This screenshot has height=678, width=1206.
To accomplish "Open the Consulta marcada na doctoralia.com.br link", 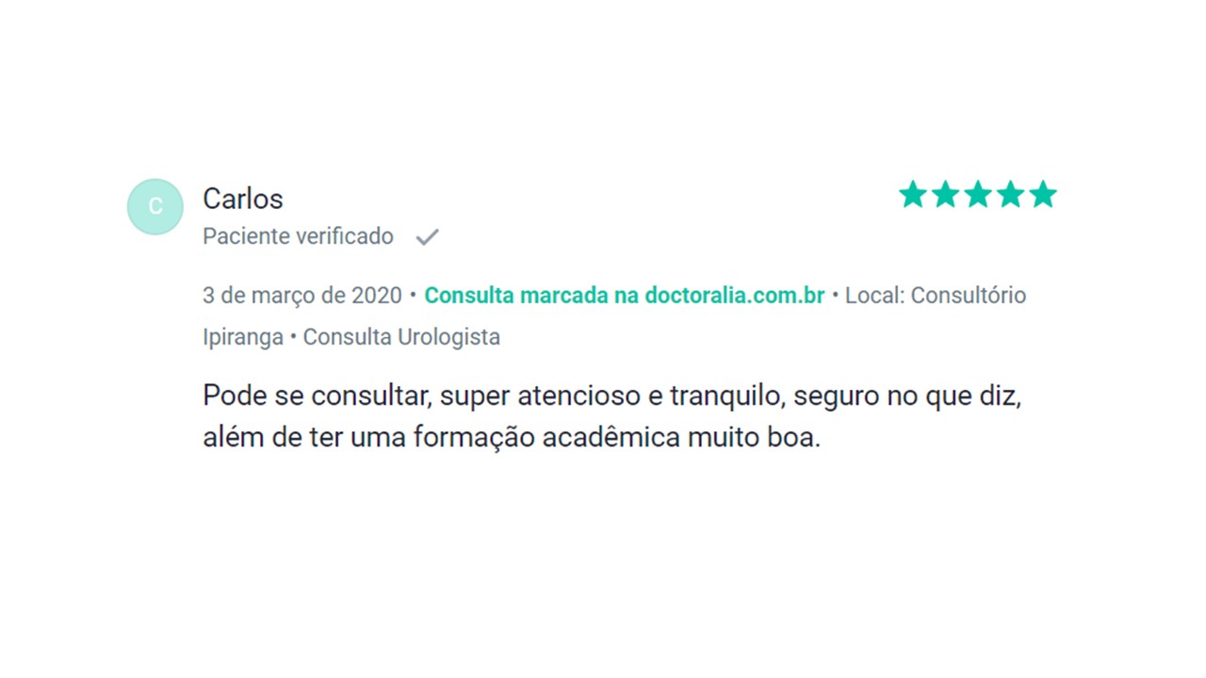I will (624, 295).
